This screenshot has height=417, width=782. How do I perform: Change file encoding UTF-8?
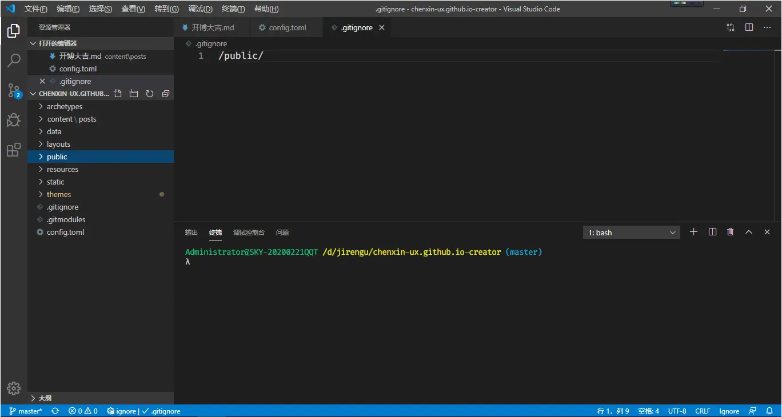pyautogui.click(x=677, y=411)
